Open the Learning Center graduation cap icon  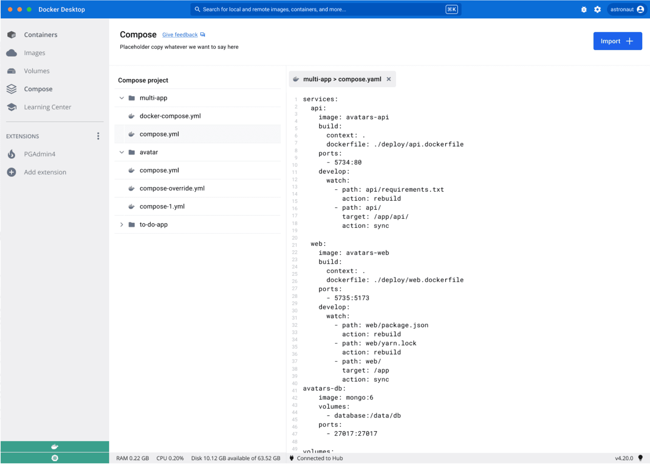(12, 107)
